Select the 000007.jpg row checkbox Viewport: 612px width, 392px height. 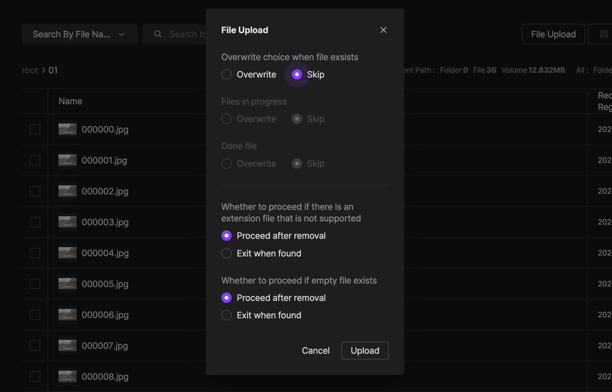click(35, 346)
